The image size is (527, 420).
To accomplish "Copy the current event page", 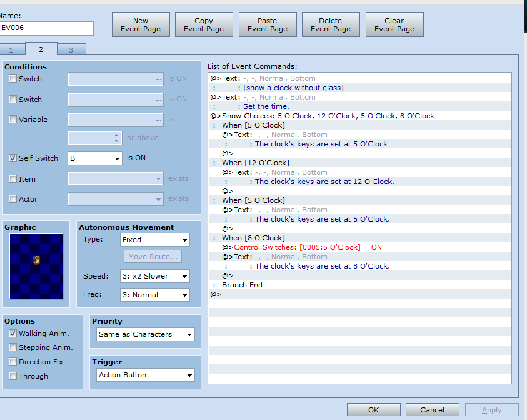I will (x=204, y=24).
